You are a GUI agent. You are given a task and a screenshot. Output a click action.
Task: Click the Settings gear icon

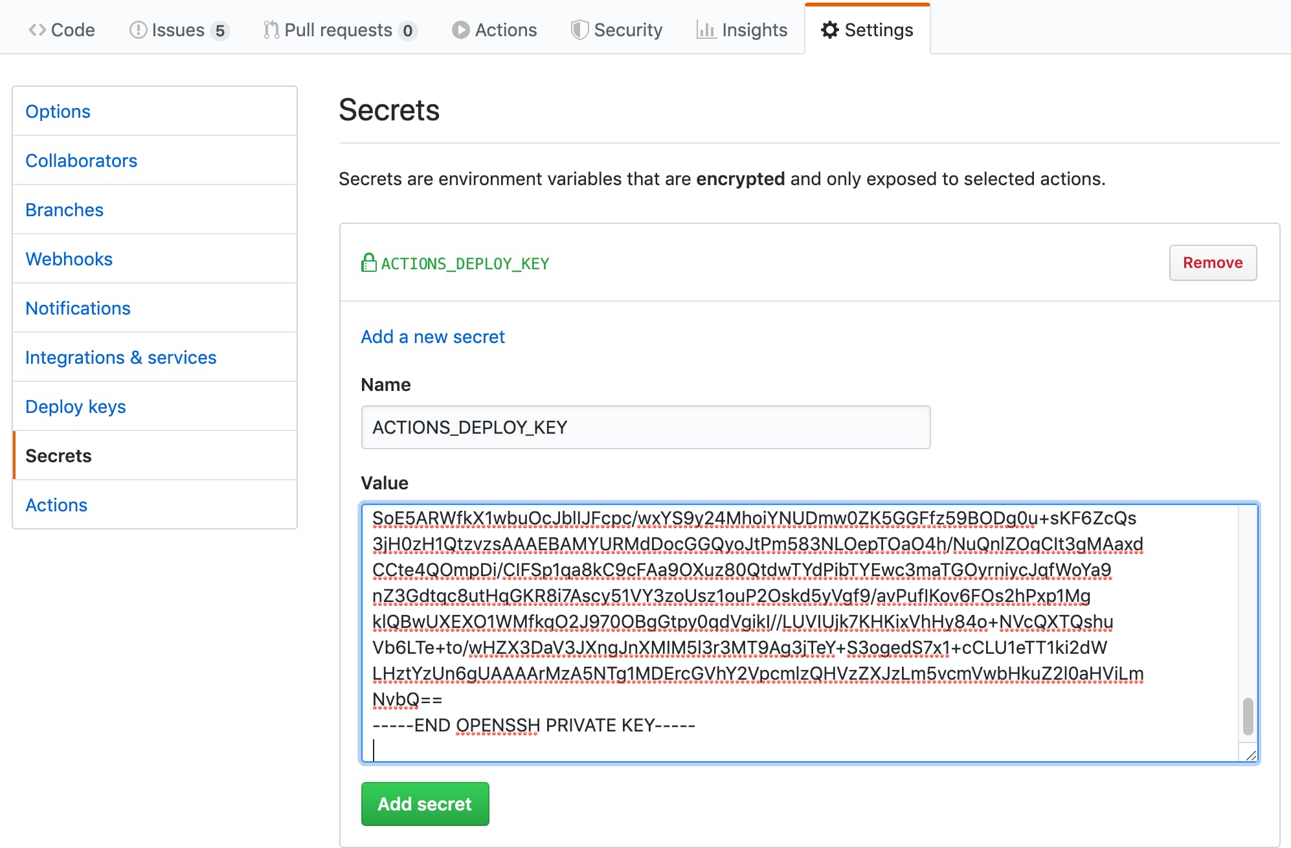(829, 30)
